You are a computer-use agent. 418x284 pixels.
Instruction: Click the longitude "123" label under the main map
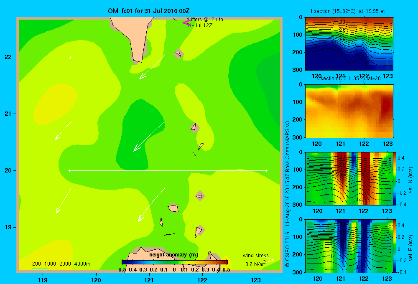click(x=256, y=280)
